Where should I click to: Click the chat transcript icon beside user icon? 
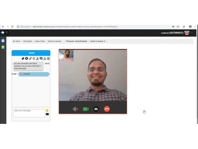(x=41, y=58)
